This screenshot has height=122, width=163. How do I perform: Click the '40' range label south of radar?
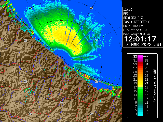click(x=61, y=102)
